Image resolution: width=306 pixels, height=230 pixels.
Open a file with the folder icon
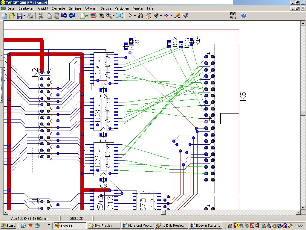click(x=12, y=16)
